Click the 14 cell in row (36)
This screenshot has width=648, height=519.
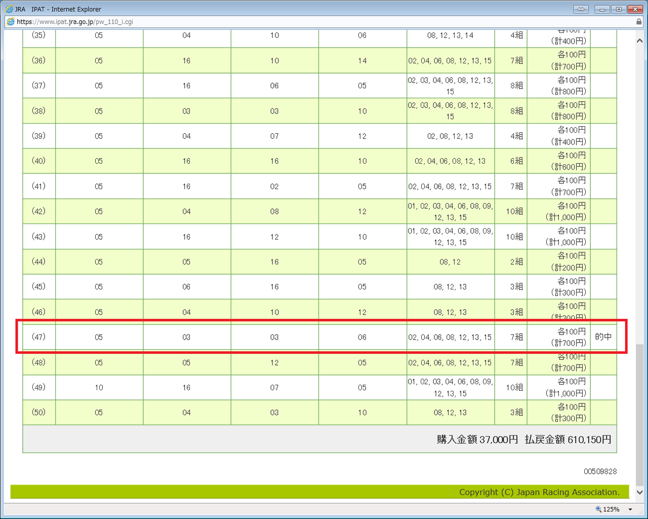click(362, 61)
